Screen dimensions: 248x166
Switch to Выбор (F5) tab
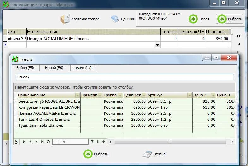[x=26, y=68]
